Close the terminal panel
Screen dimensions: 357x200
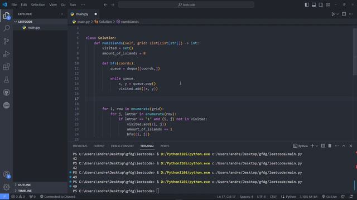(351, 146)
